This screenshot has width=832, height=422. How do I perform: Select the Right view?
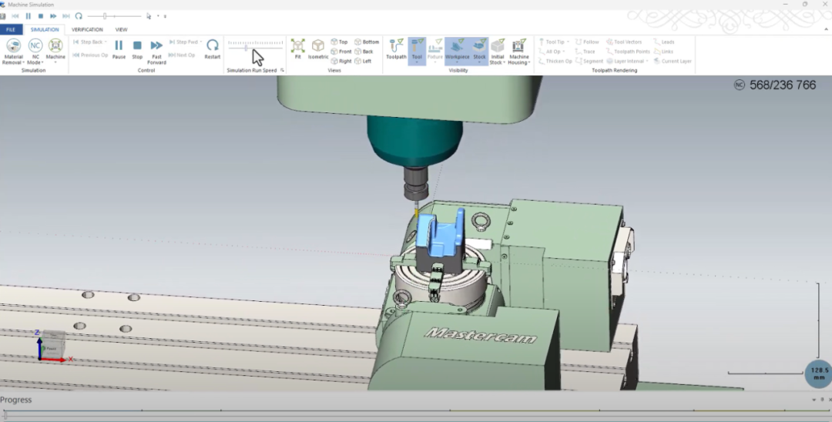341,61
